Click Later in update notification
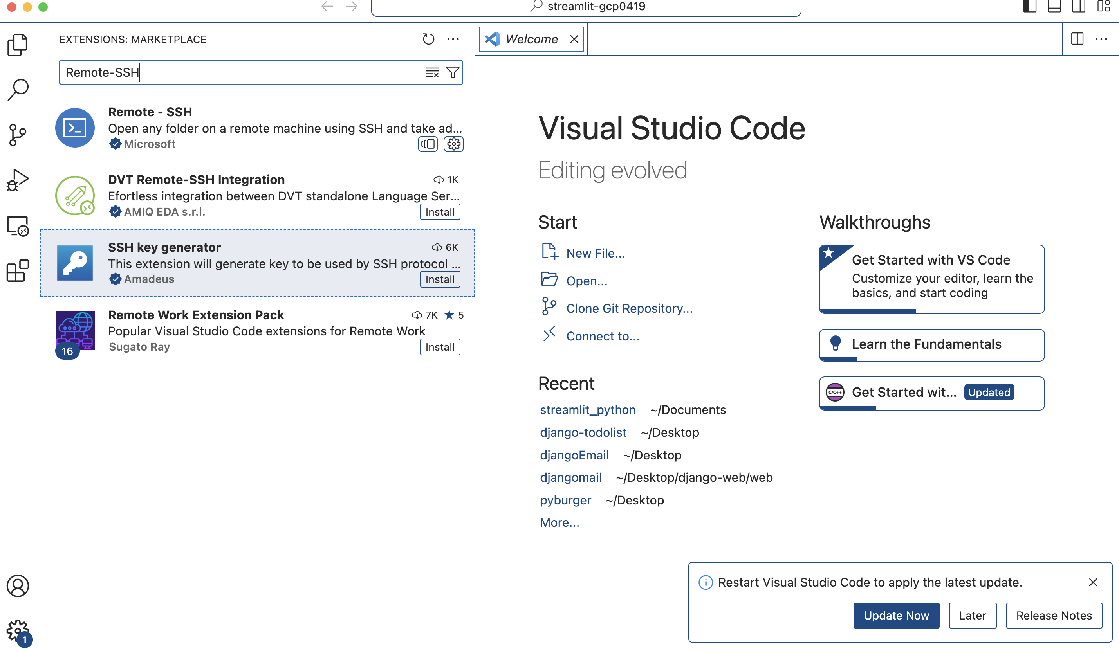The height and width of the screenshot is (652, 1119). coord(973,615)
